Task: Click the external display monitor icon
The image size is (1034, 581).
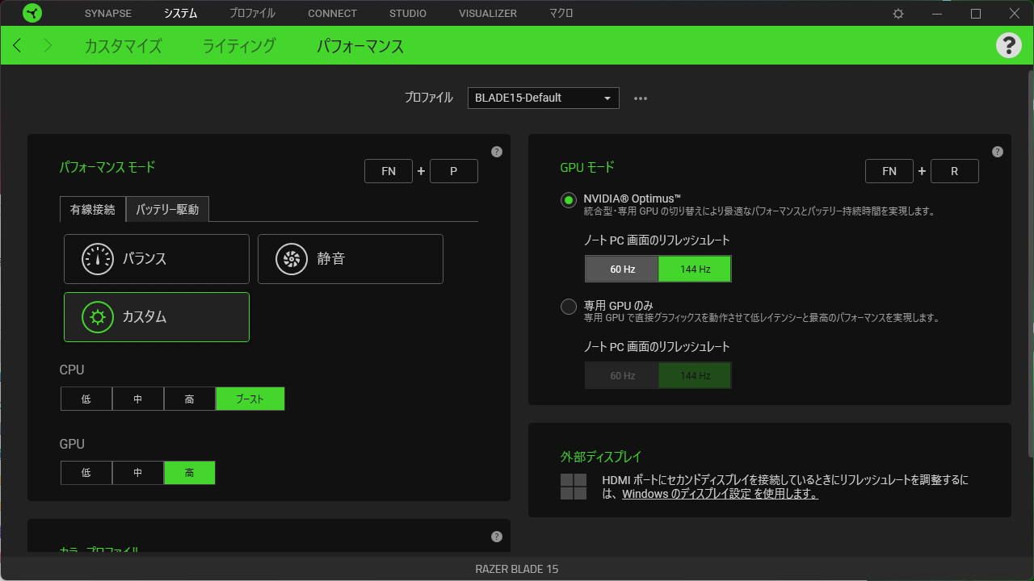Action: [x=574, y=487]
